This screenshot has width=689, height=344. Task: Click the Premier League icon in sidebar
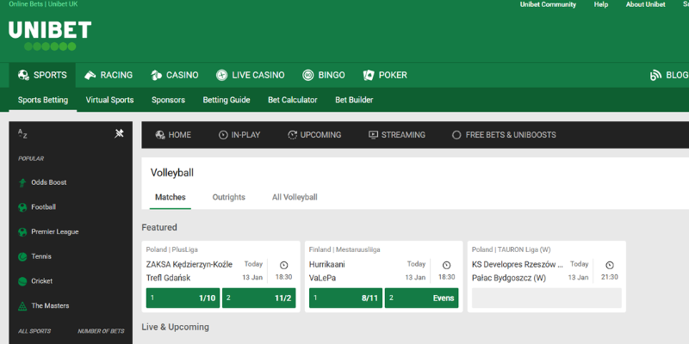coord(22,231)
